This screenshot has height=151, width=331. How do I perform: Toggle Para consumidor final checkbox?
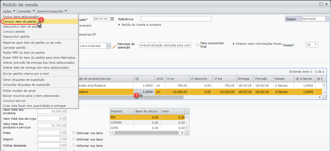[x=198, y=44]
